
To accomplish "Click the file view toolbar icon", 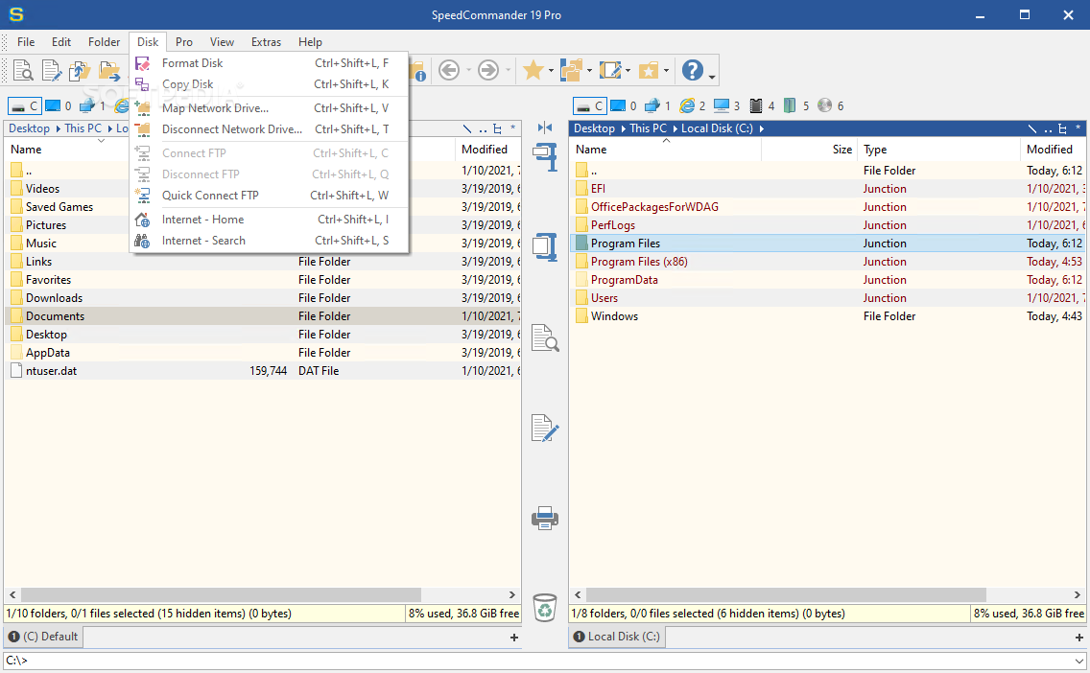I will (x=23, y=70).
